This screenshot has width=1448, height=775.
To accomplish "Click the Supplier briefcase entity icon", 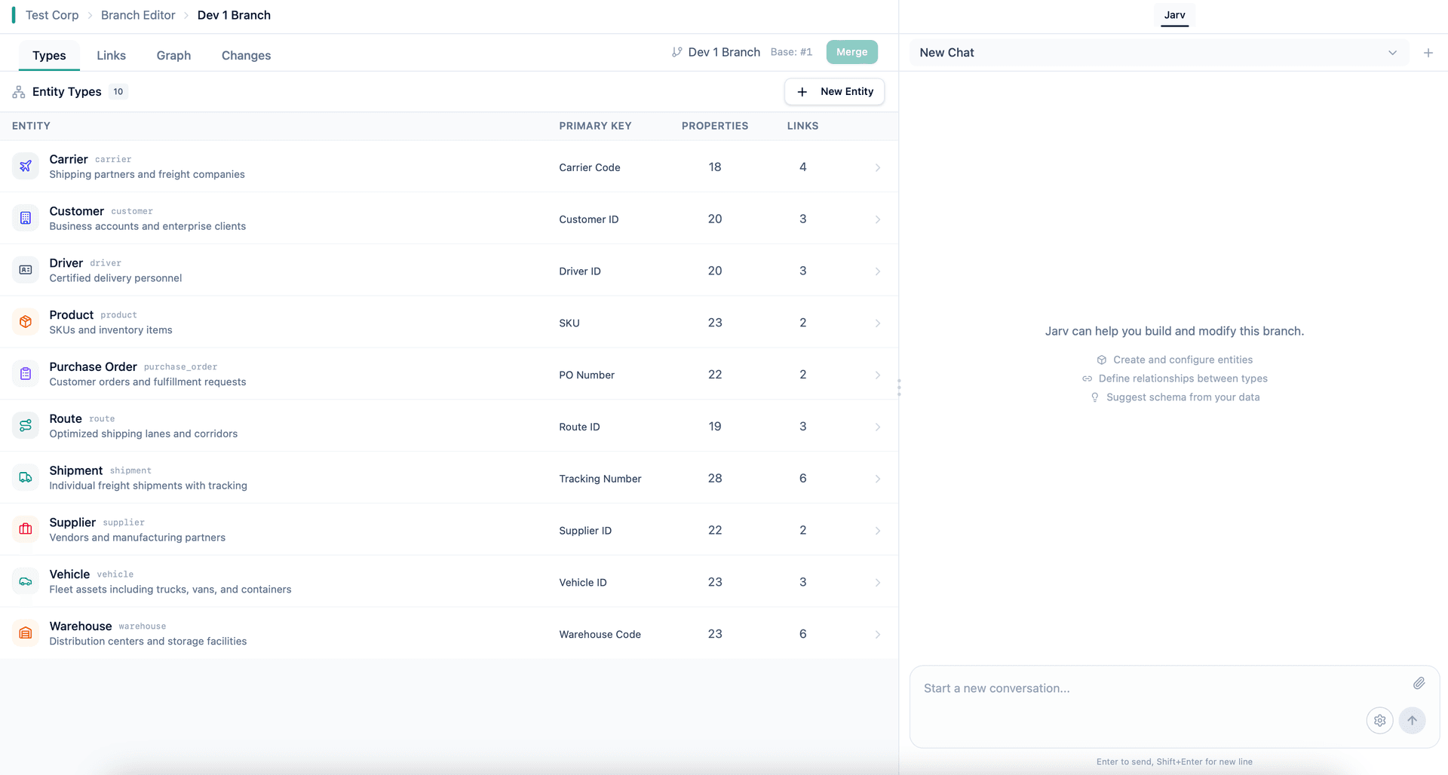I will 25,529.
